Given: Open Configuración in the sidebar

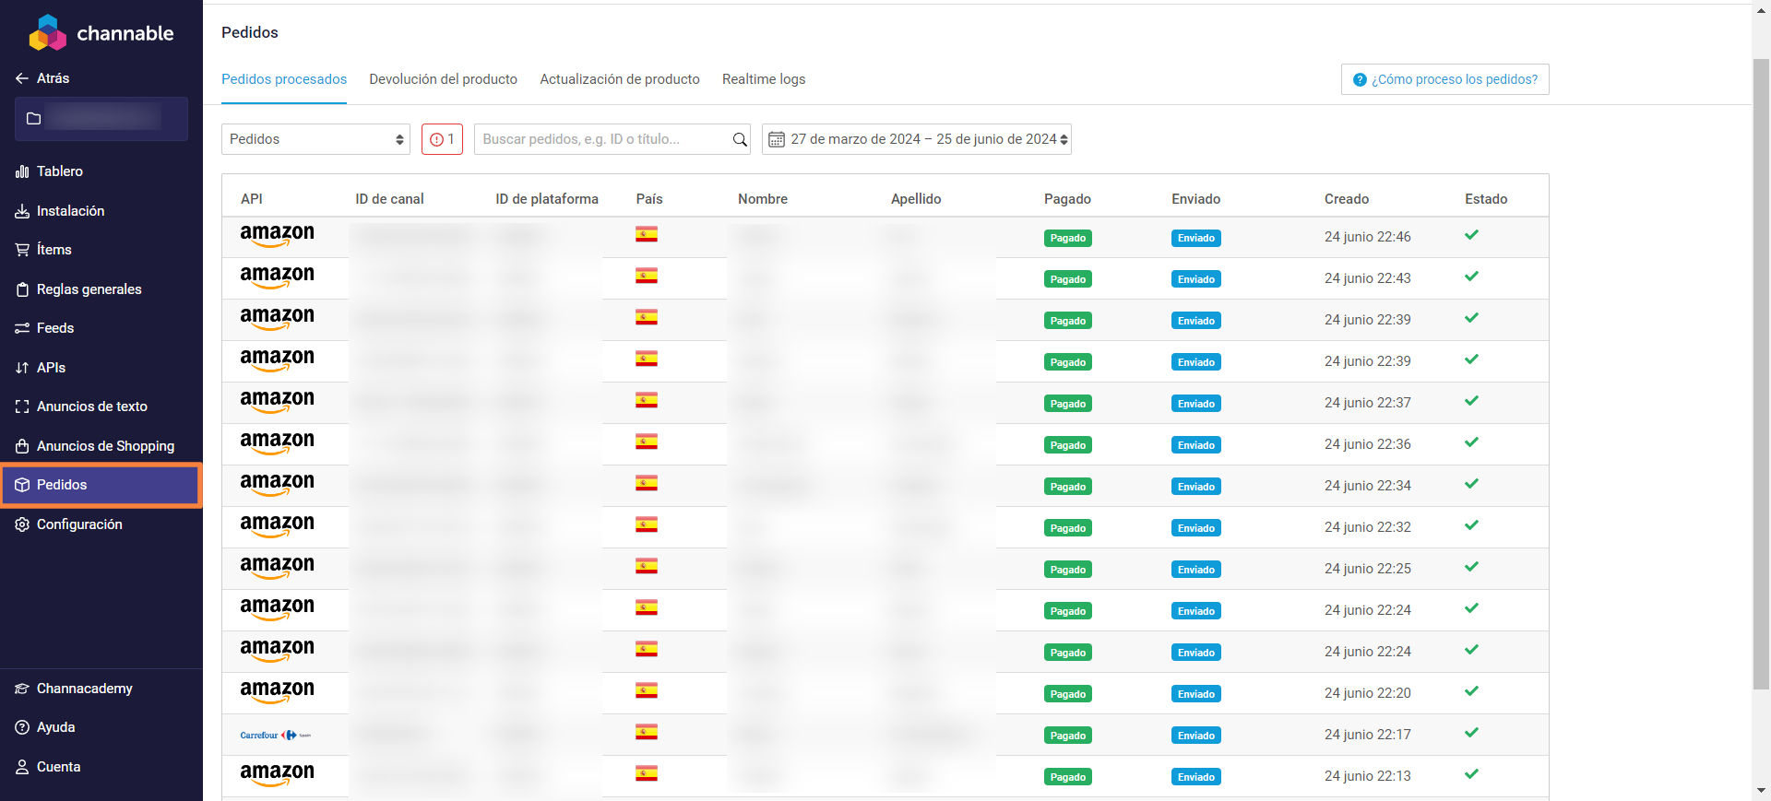Looking at the screenshot, I should click(69, 524).
